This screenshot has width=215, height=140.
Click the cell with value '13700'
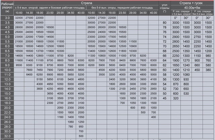point(40,51)
